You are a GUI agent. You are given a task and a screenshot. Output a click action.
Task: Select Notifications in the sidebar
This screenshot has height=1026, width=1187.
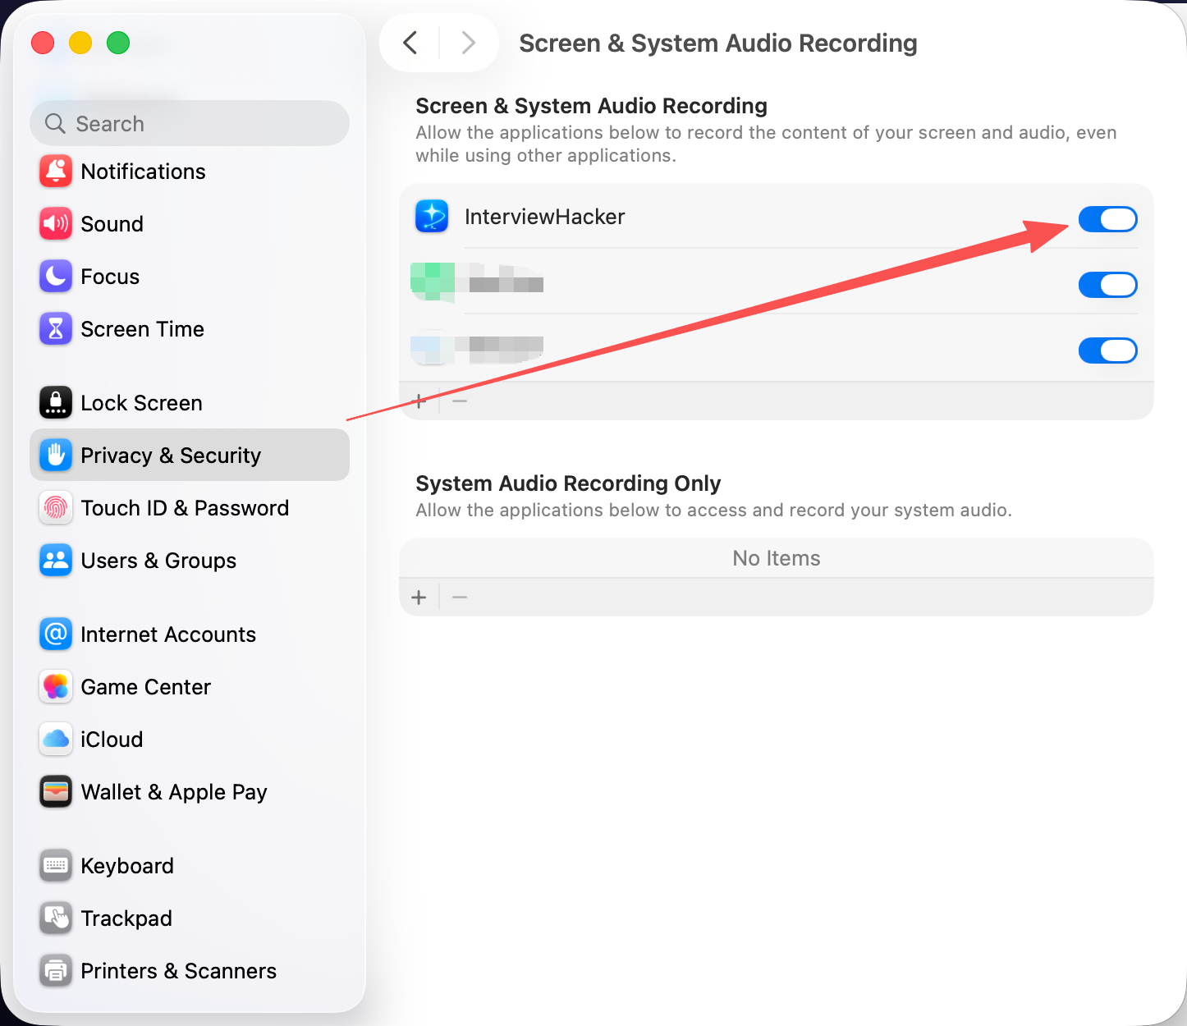click(190, 172)
